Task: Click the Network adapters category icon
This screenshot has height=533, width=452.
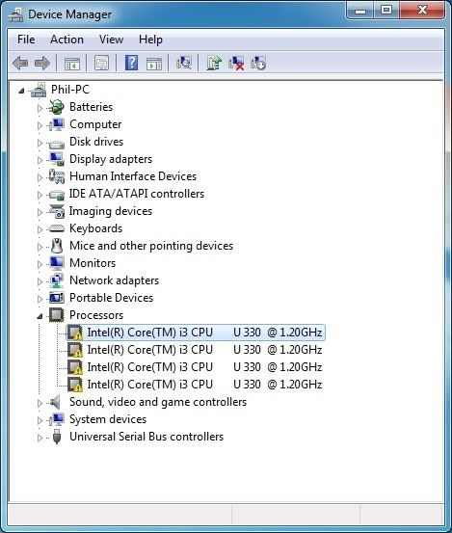Action: (57, 280)
